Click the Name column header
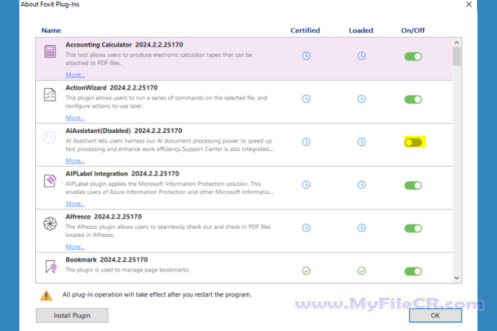The width and height of the screenshot is (497, 331). [51, 30]
